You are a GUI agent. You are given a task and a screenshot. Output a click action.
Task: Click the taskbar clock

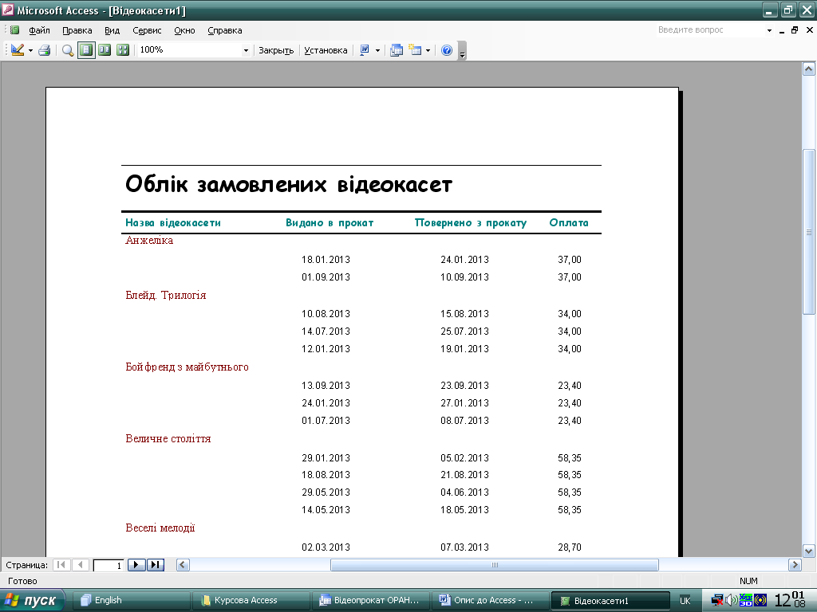pos(789,599)
